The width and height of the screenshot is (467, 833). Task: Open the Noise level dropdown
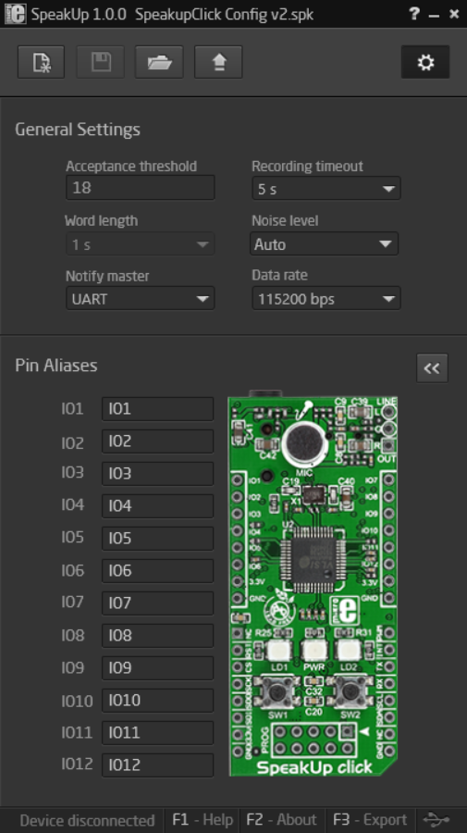(325, 243)
